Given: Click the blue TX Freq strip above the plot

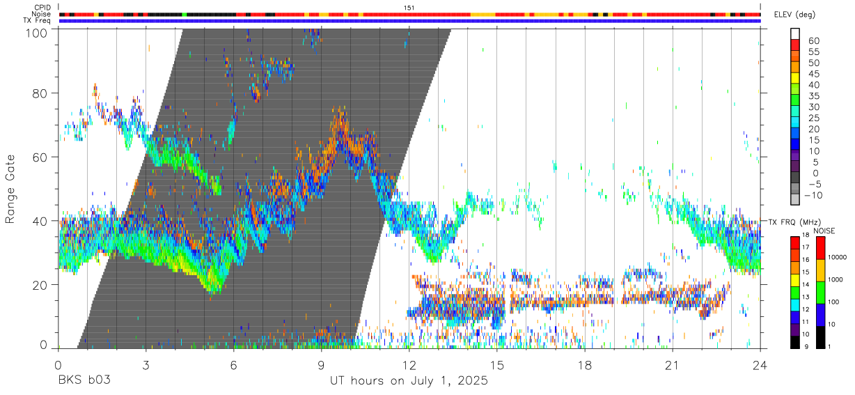Looking at the screenshot, I should (x=409, y=21).
